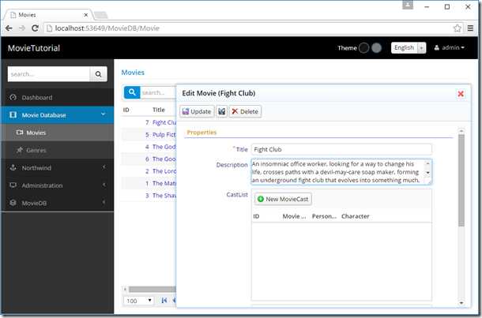
Task: Open the page size 100 dropdown
Action: 138,301
